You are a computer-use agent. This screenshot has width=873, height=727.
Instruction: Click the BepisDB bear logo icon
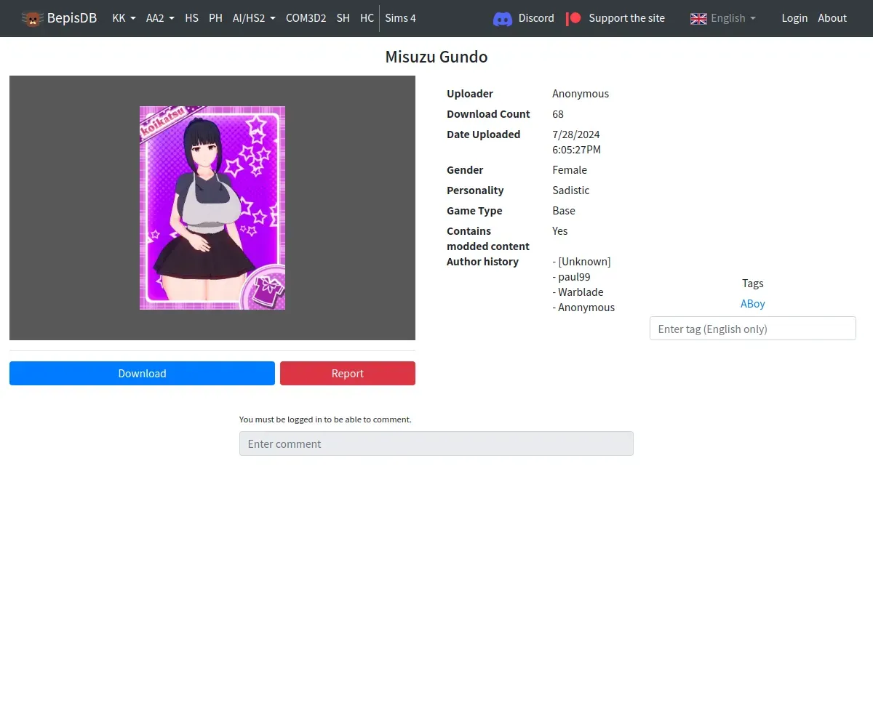pos(32,18)
